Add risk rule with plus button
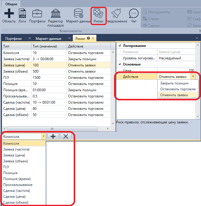201x206 pixels. (53, 136)
